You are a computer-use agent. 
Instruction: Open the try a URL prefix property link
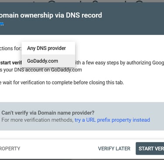(x=112, y=120)
